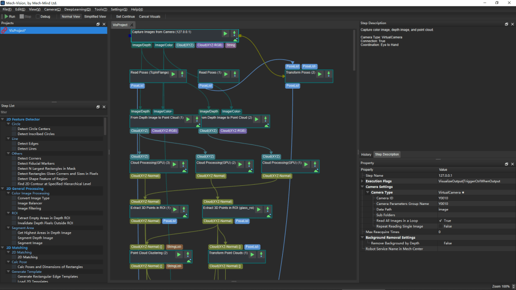This screenshot has width=516, height=290.
Task: Run the Capture Images from Camera step
Action: tap(225, 34)
